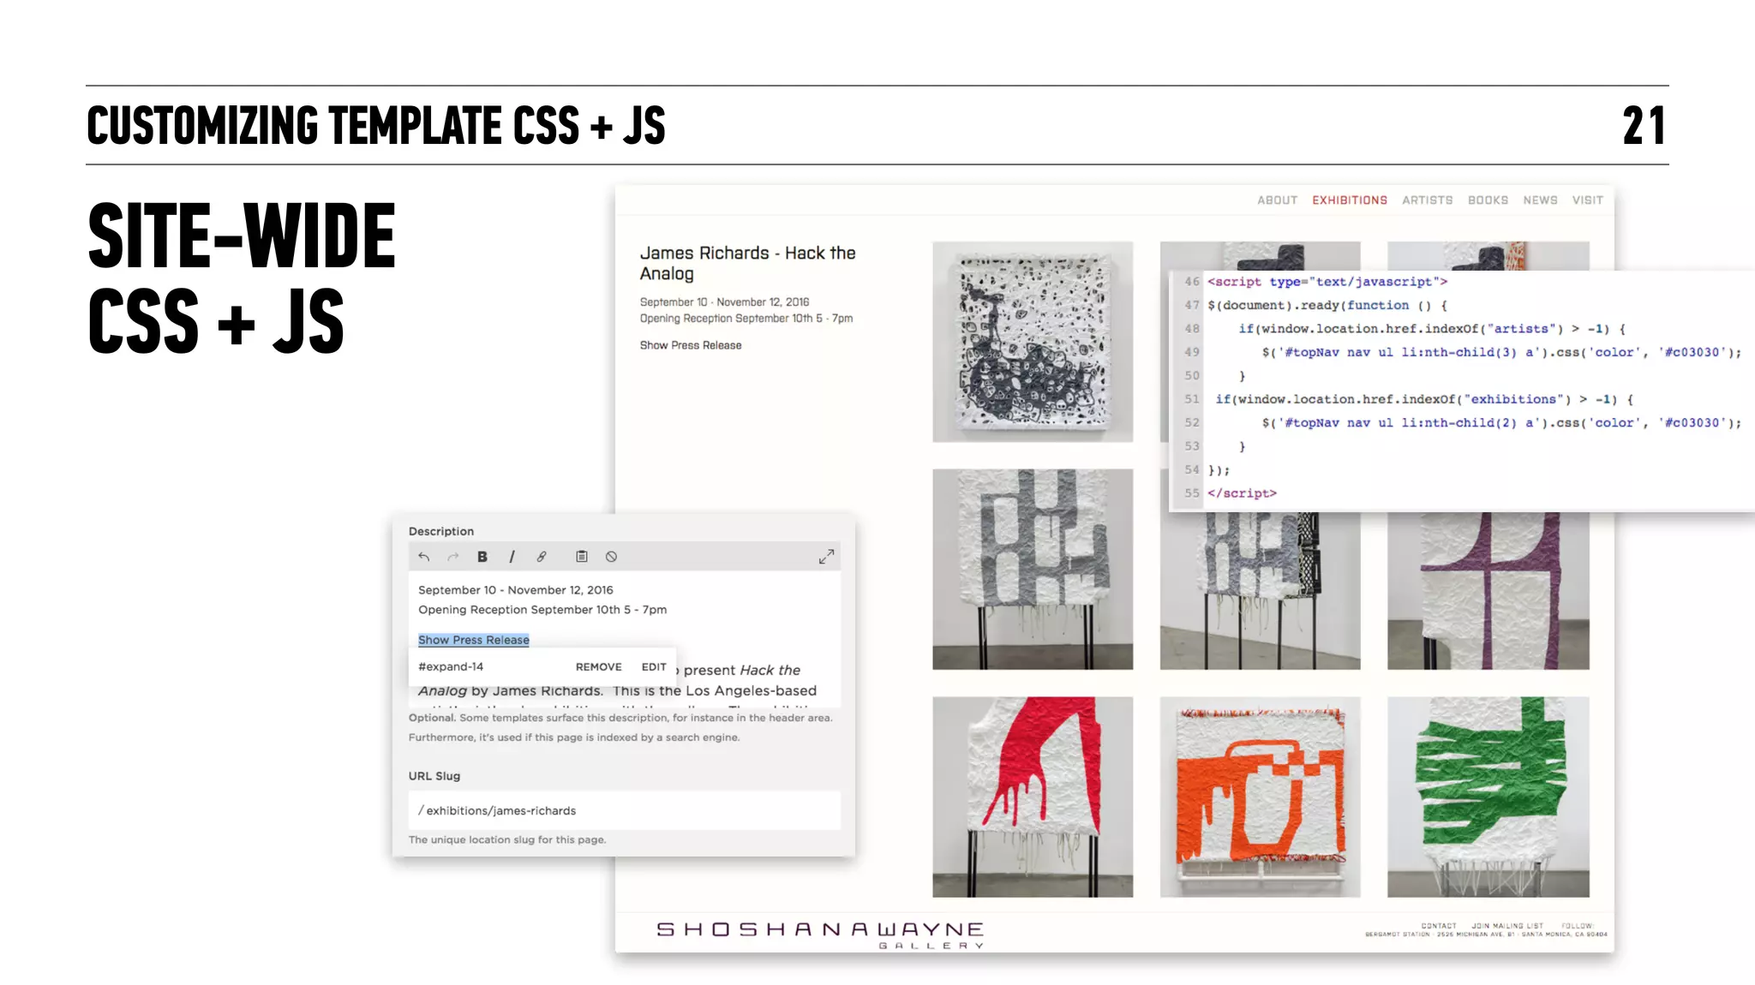
Task: Toggle Bold in the Description editor
Action: (482, 557)
